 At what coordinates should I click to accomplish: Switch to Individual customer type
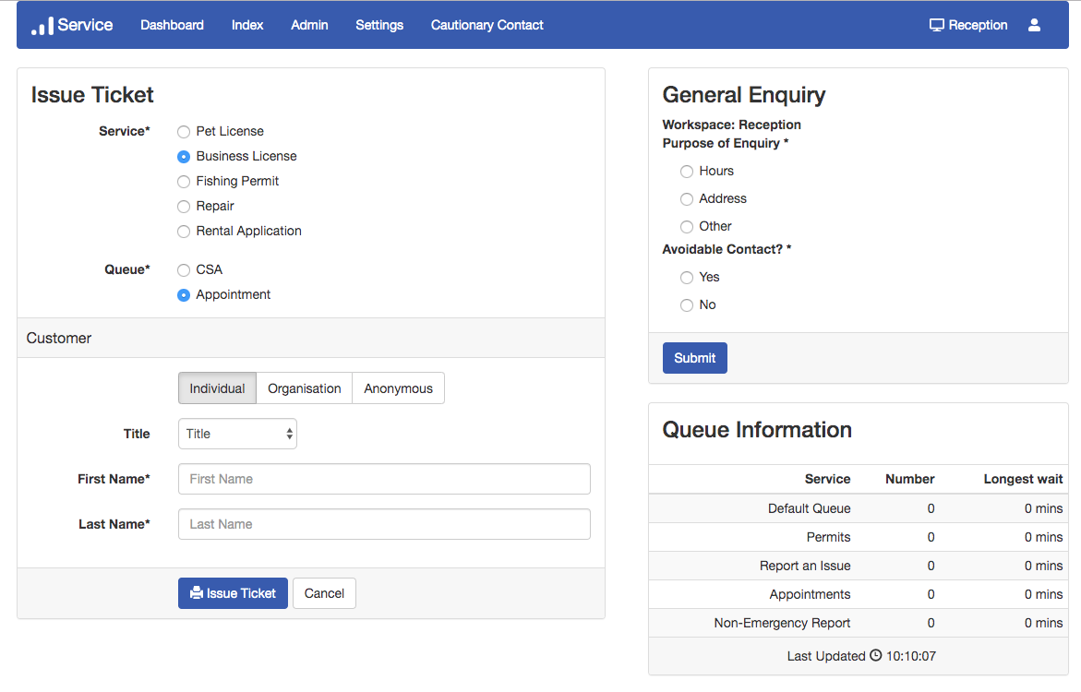217,388
